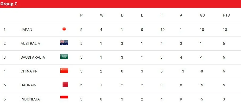Click Japan's goal difference value 18

(x=202, y=30)
